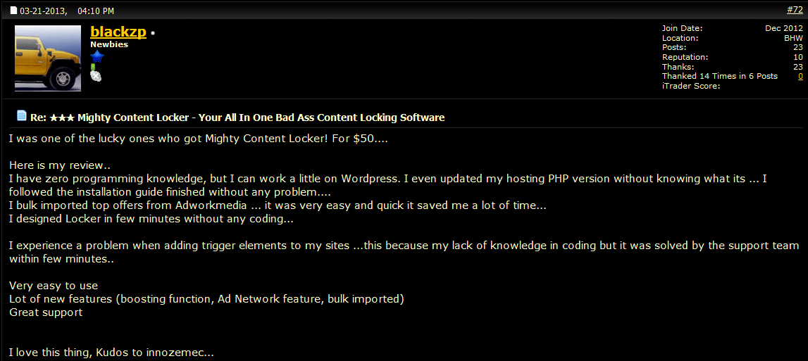The height and width of the screenshot is (361, 808).
Task: Click the white post status icon beside date
Action: [x=14, y=11]
